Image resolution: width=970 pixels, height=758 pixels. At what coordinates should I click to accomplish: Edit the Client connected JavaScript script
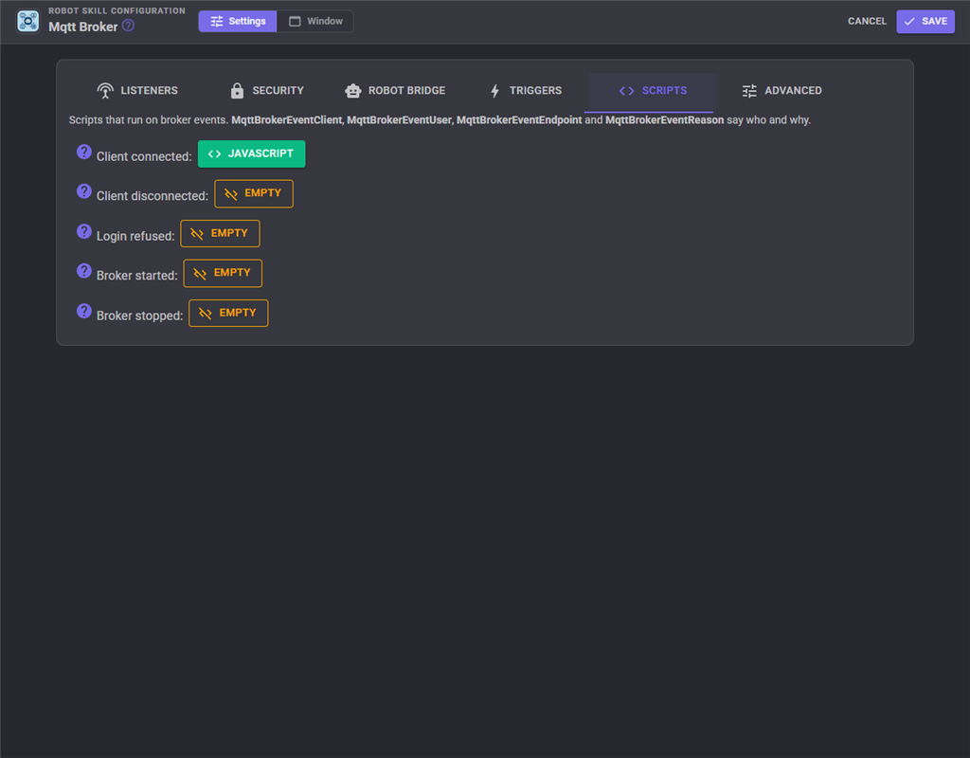tap(252, 153)
